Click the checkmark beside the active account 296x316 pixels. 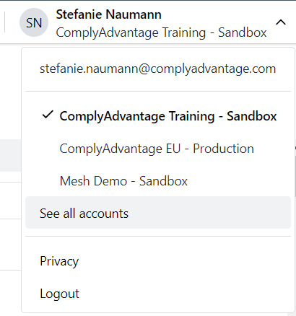(48, 115)
